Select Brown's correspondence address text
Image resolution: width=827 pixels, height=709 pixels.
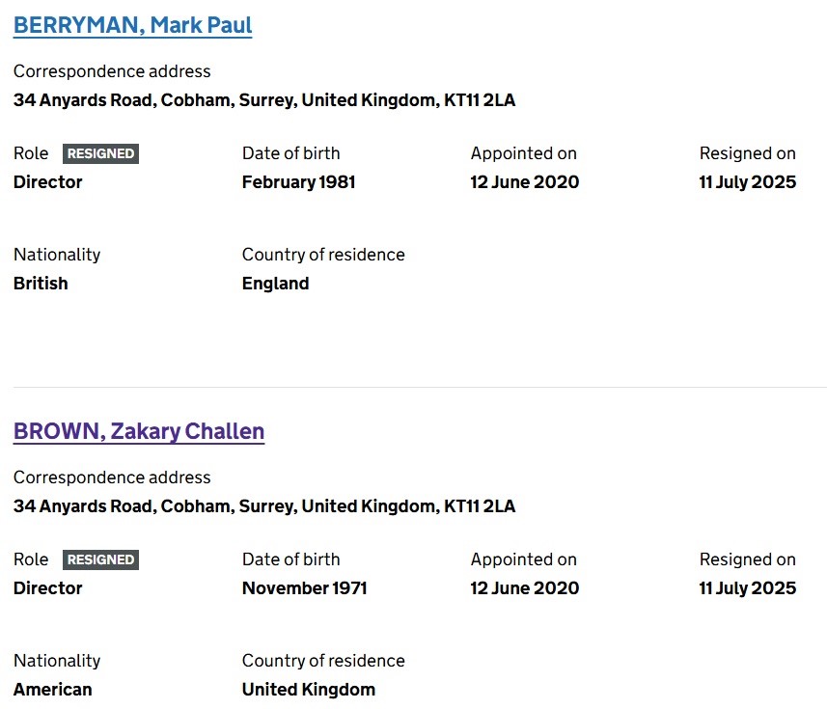tap(263, 506)
